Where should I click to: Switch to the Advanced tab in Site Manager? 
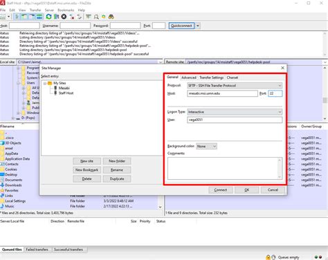[189, 77]
